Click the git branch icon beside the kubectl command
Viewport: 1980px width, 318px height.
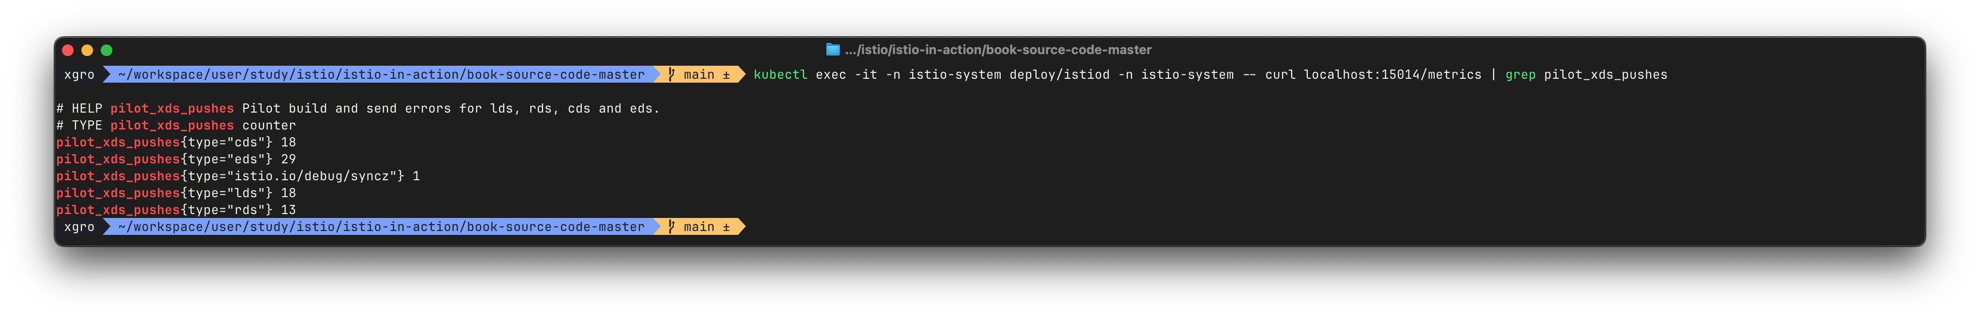point(672,74)
